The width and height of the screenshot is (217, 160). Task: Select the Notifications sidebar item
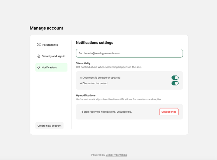click(x=49, y=67)
